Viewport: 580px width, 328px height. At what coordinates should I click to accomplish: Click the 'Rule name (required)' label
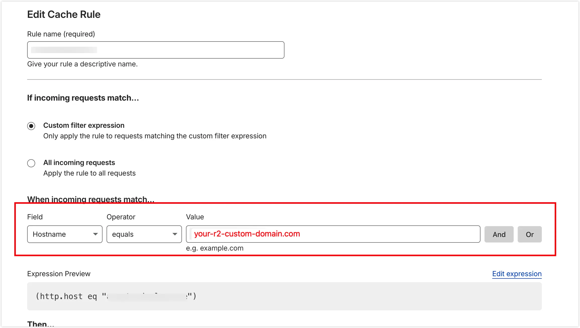[x=61, y=34]
